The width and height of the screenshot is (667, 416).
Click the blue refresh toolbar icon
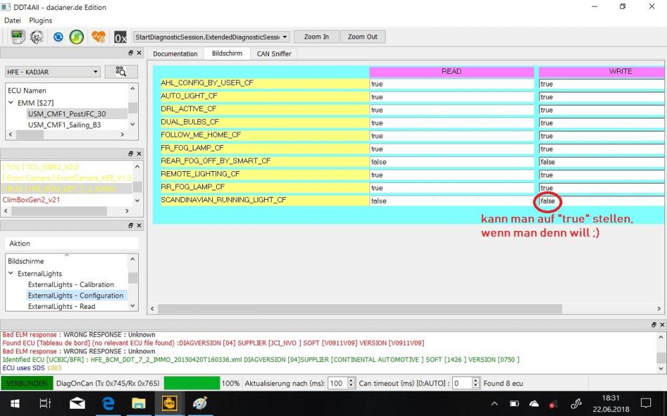58,37
